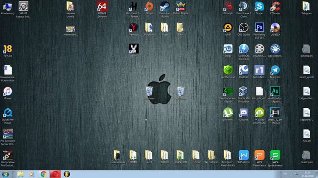This screenshot has height=178, width=318.
Task: Launch DAEMON Tools Lite shortcut
Action: click(243, 49)
